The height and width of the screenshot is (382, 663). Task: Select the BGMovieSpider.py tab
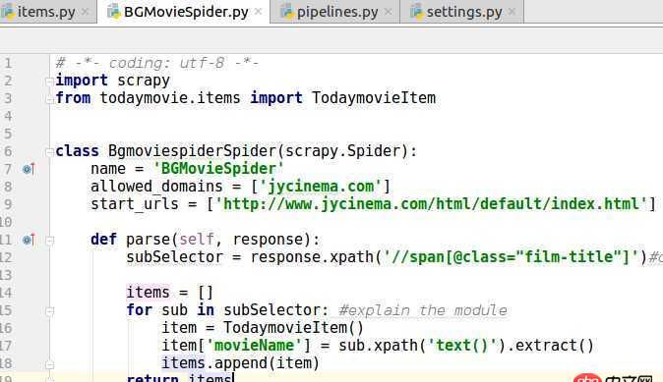click(184, 12)
